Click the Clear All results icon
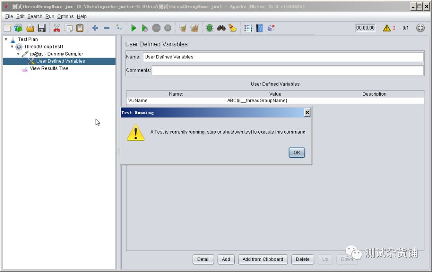The image size is (432, 272). [x=194, y=28]
